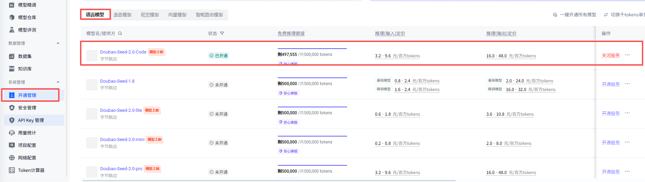
Task: Click the 数据集 sidebar icon
Action: pos(12,56)
